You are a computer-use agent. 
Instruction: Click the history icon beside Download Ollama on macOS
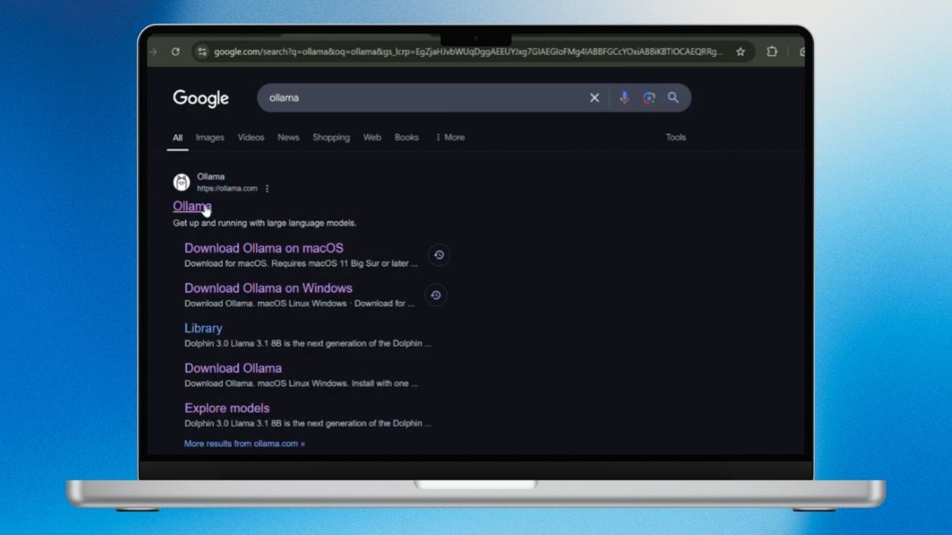[x=439, y=255]
